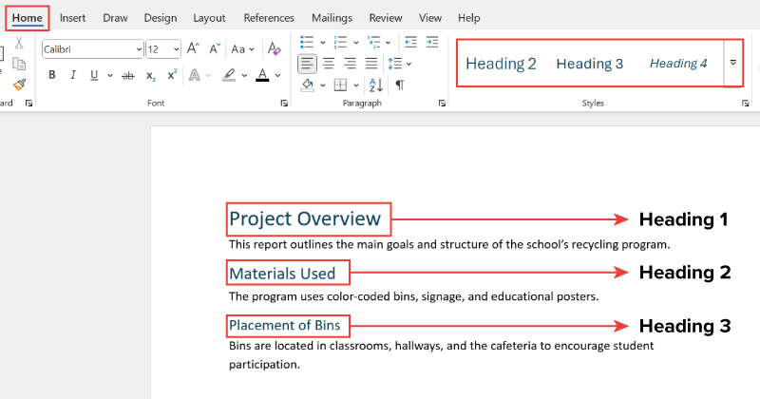Open the Change Case Aa menu

[x=242, y=49]
